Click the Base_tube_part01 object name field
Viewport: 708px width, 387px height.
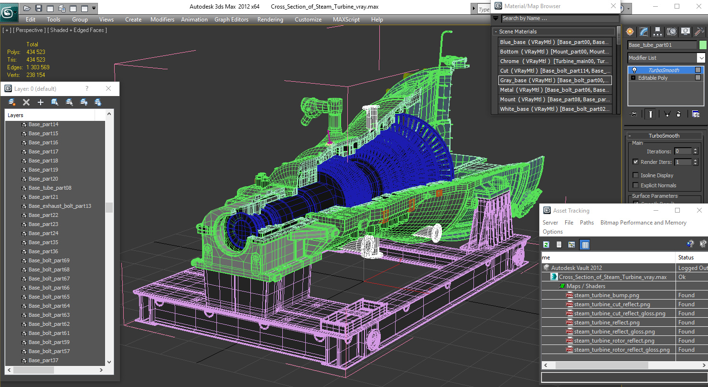(662, 45)
